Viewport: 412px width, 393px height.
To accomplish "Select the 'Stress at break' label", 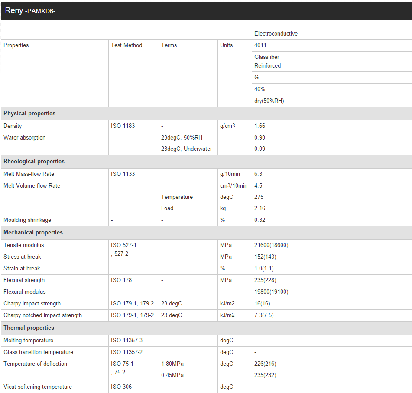I will pos(22,257).
